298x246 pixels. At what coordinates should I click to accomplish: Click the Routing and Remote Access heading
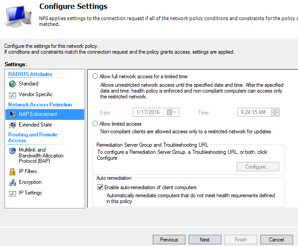(33, 137)
